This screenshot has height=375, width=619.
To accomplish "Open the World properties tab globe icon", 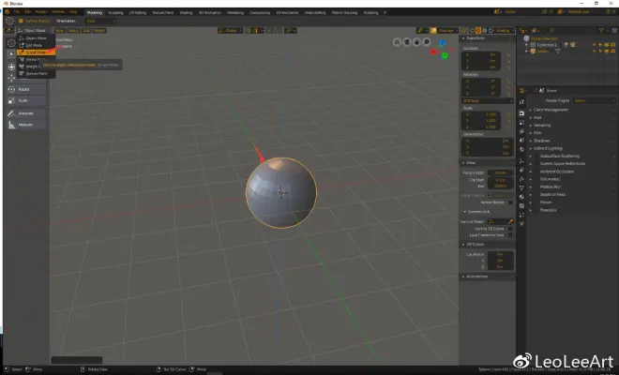I will click(x=521, y=150).
